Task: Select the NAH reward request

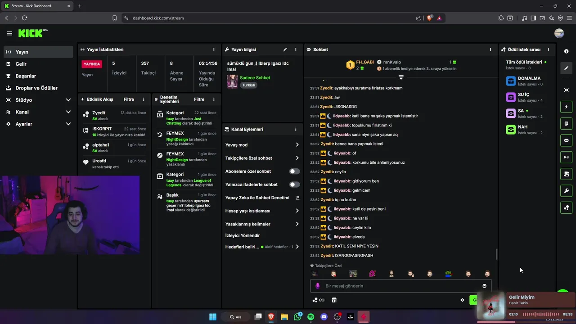Action: coord(527,130)
